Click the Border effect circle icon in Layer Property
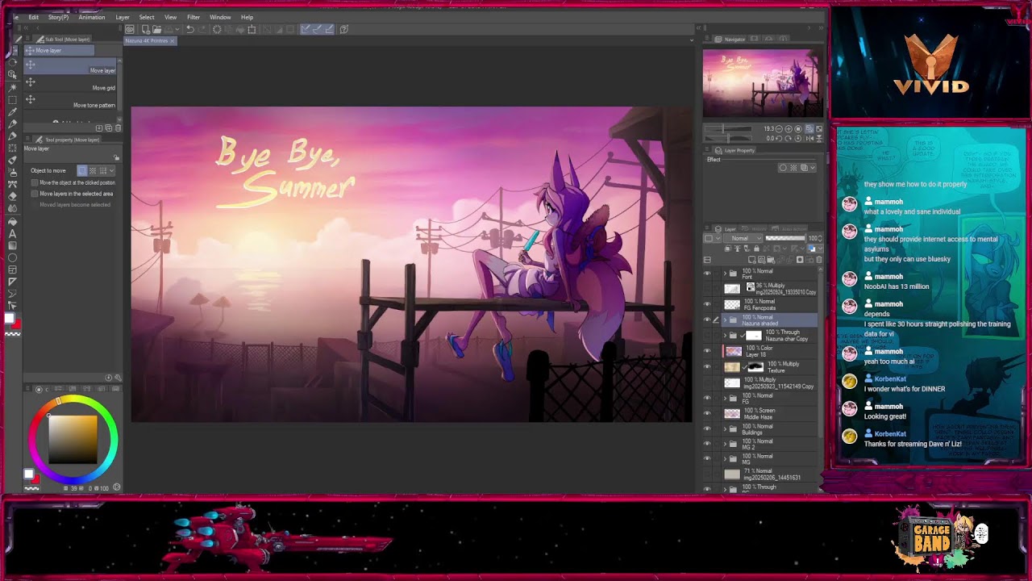1032x581 pixels. pos(783,168)
